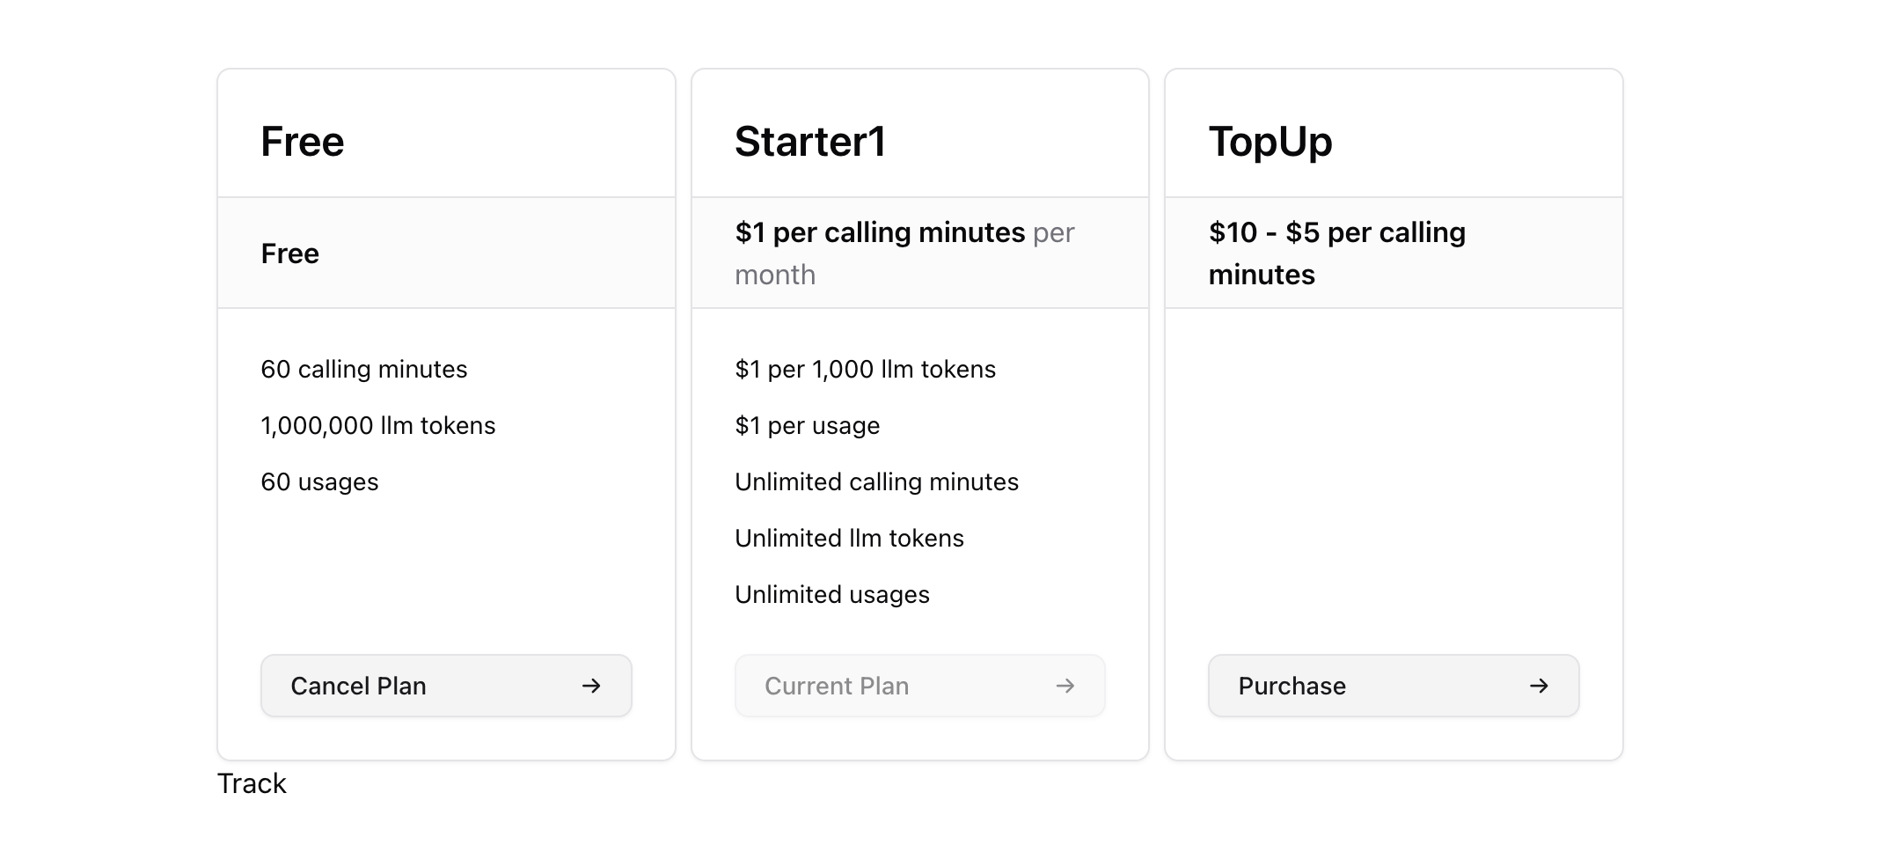The height and width of the screenshot is (852, 1888).
Task: Select the Free plan card heading
Action: [x=302, y=142]
